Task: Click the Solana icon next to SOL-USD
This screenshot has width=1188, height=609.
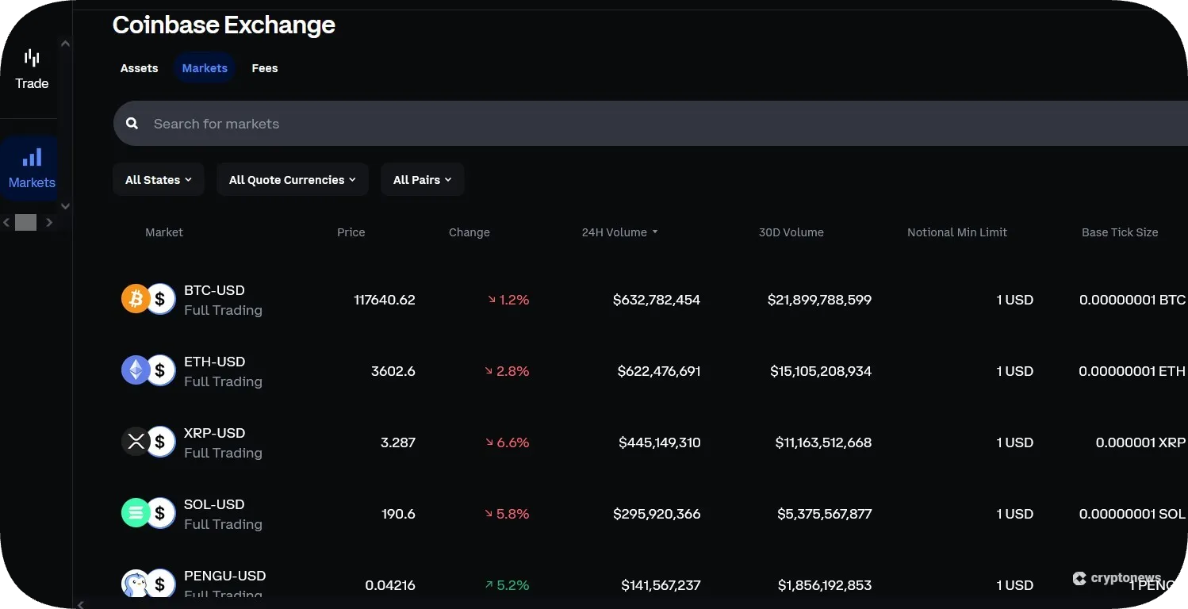Action: [x=136, y=513]
